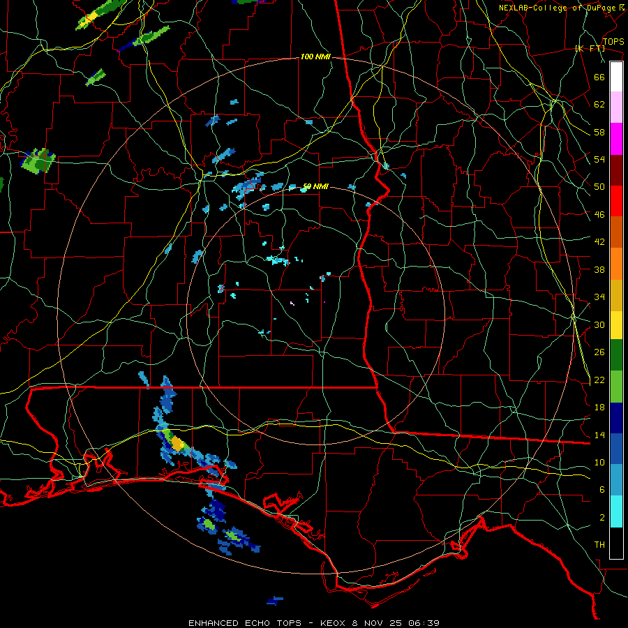The image size is (628, 628).
Task: Click the 100 NMI range ring label
Action: pyautogui.click(x=315, y=57)
